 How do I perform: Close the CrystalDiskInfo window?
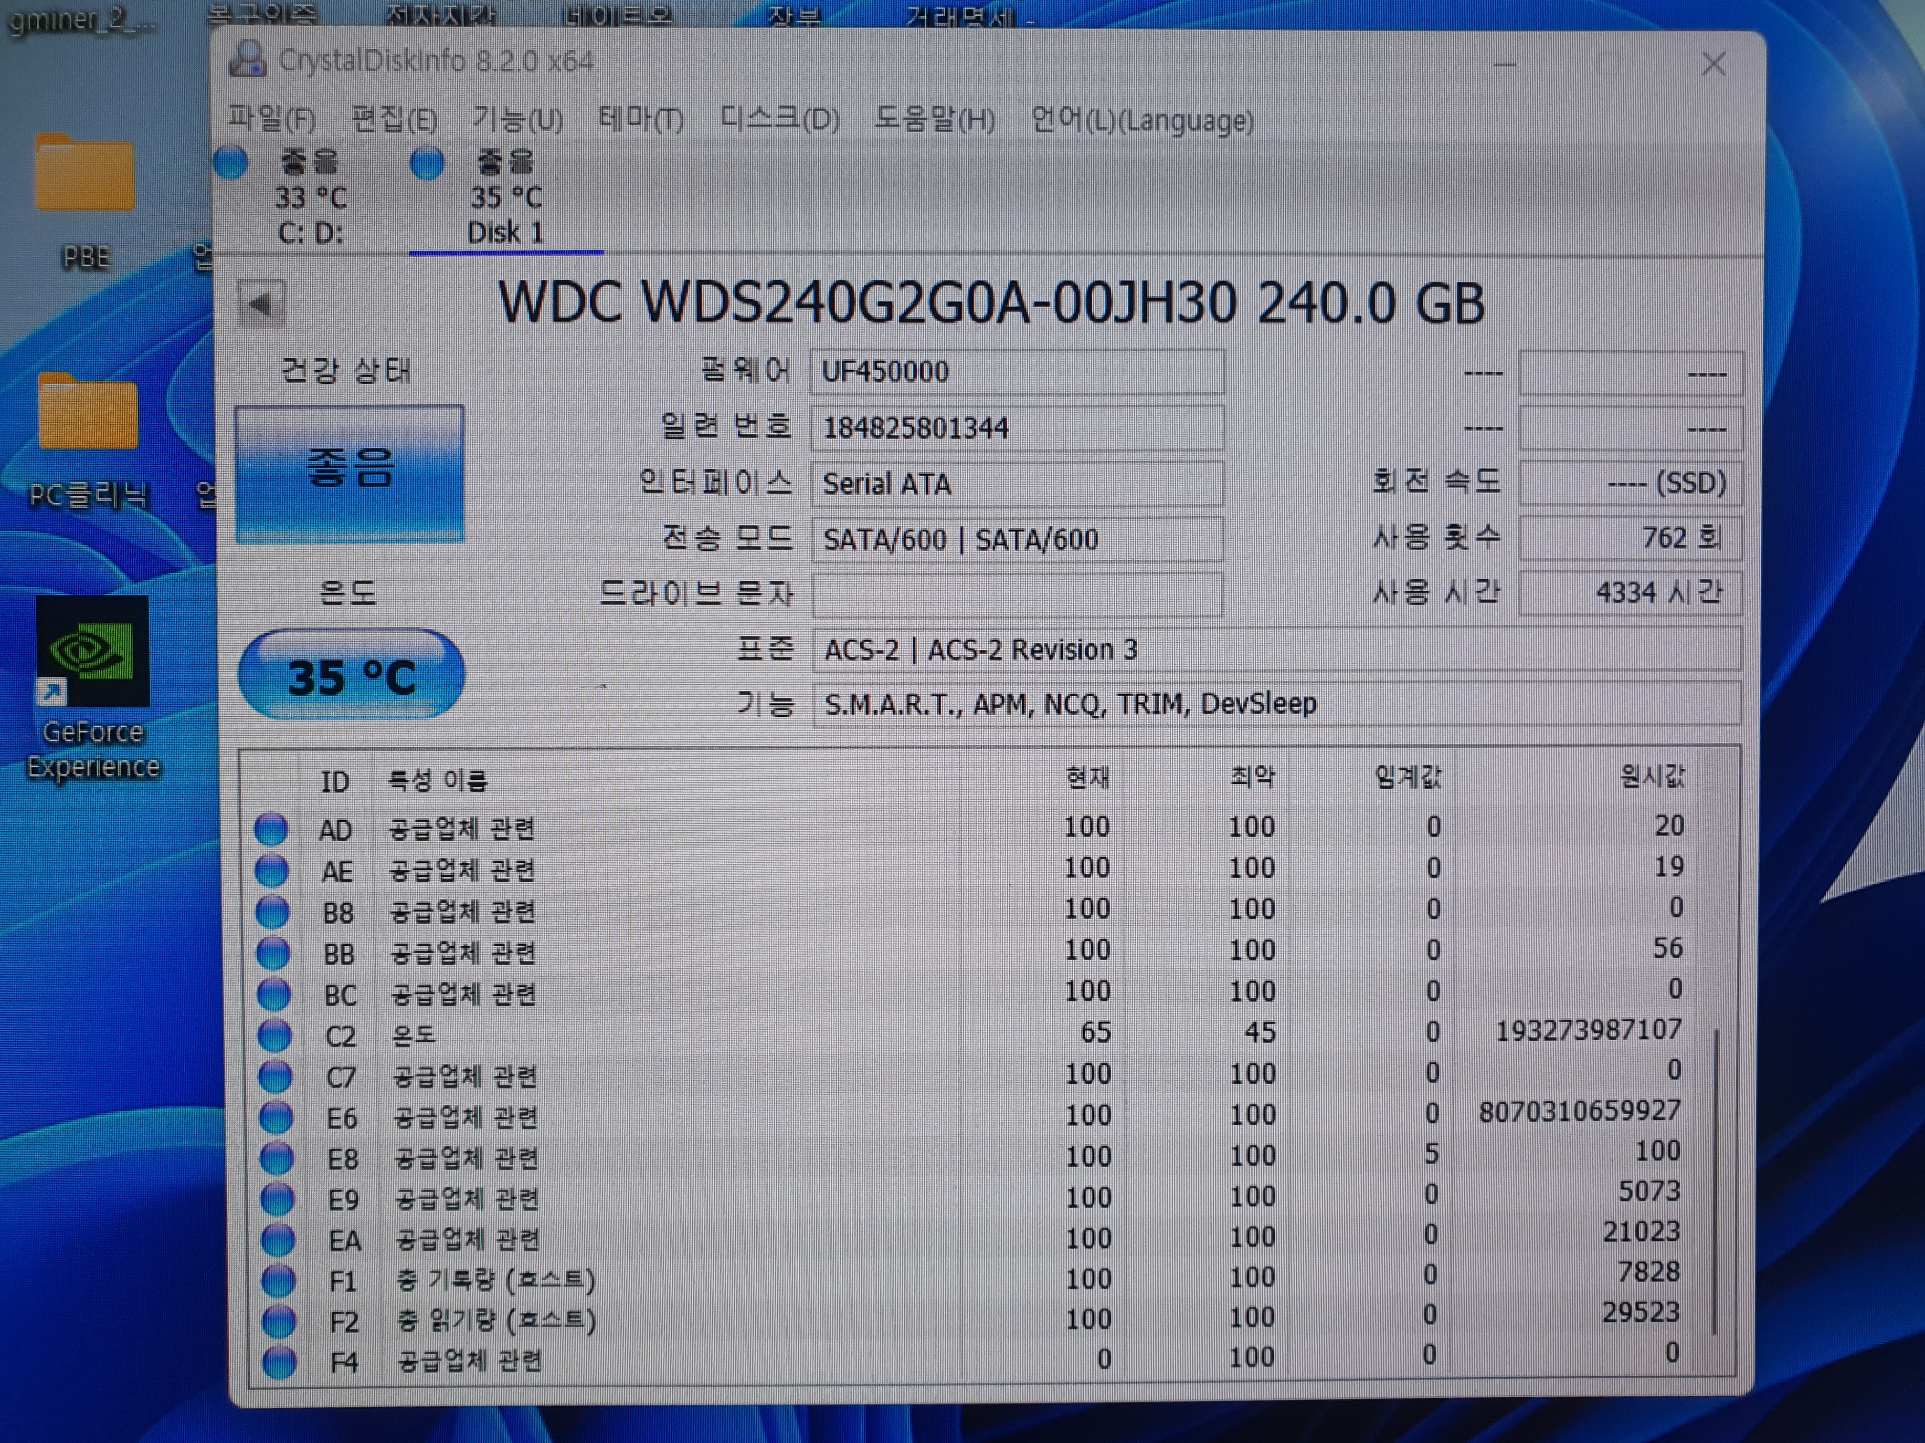tap(1713, 63)
